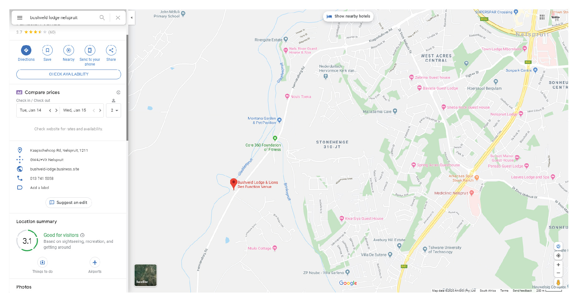Open Google apps grid

coord(542,17)
